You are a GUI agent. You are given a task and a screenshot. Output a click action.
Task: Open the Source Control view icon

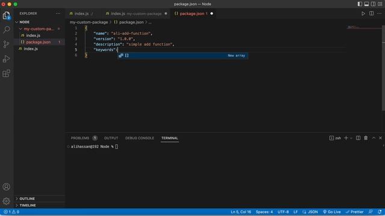[x=7, y=44]
